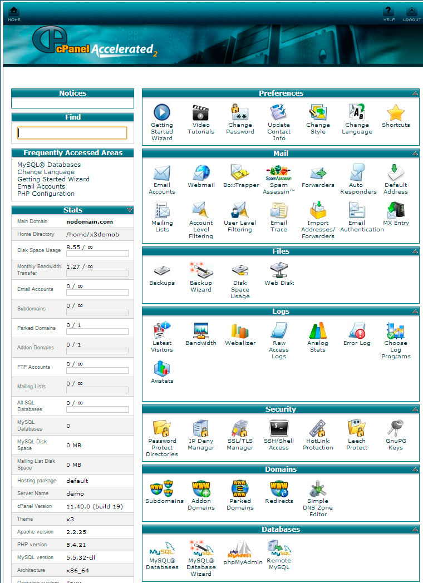Screen dimensions: 423x583
Task: Open Subdomains in Domains section
Action: [162, 488]
